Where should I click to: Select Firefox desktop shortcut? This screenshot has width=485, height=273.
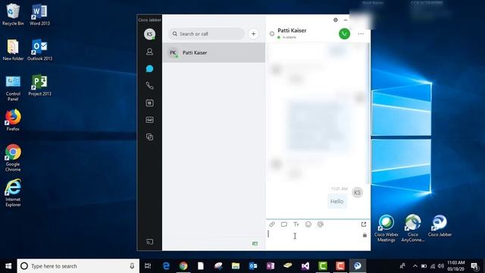13,120
